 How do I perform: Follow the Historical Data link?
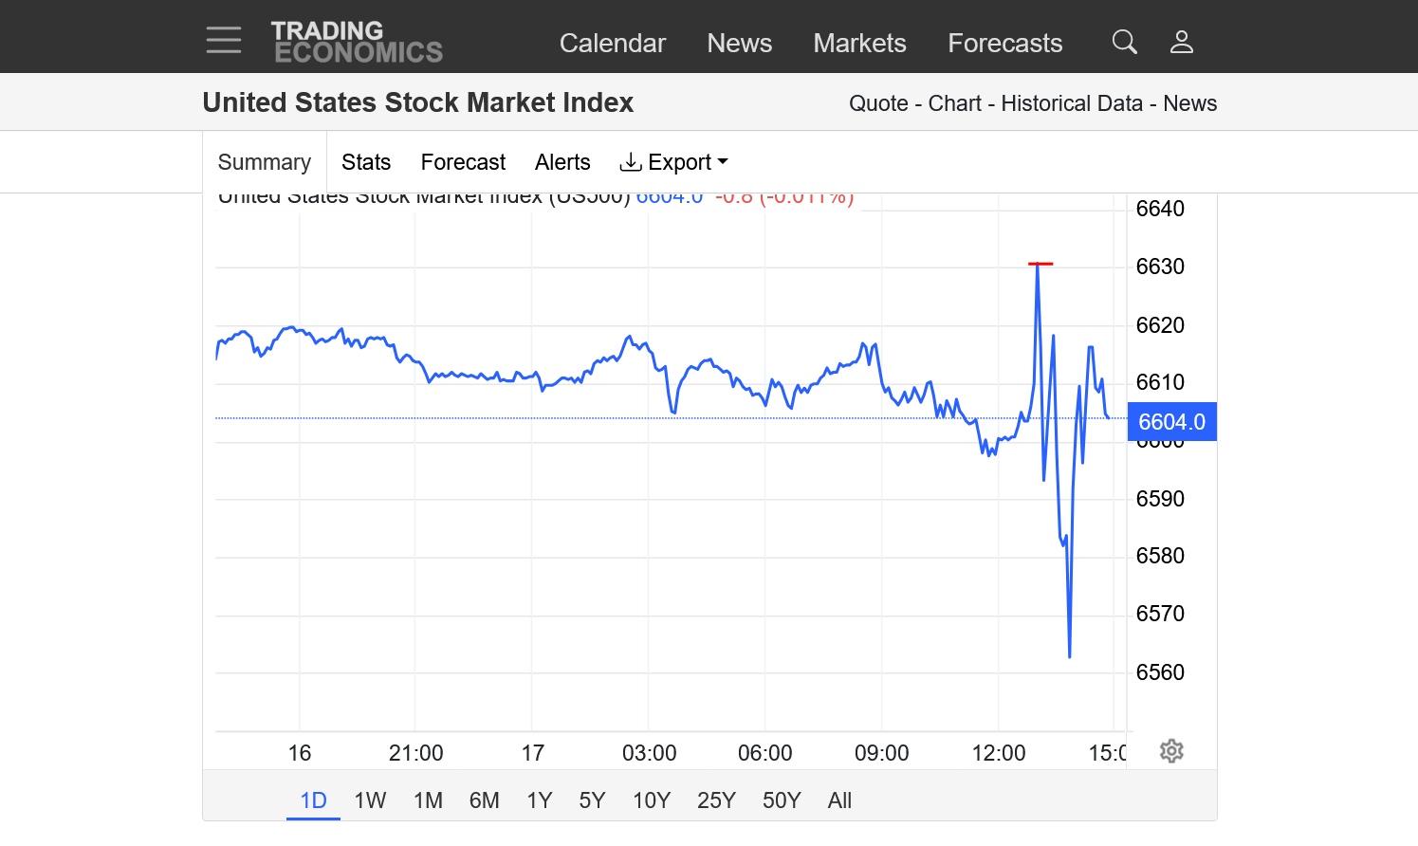tap(1072, 103)
